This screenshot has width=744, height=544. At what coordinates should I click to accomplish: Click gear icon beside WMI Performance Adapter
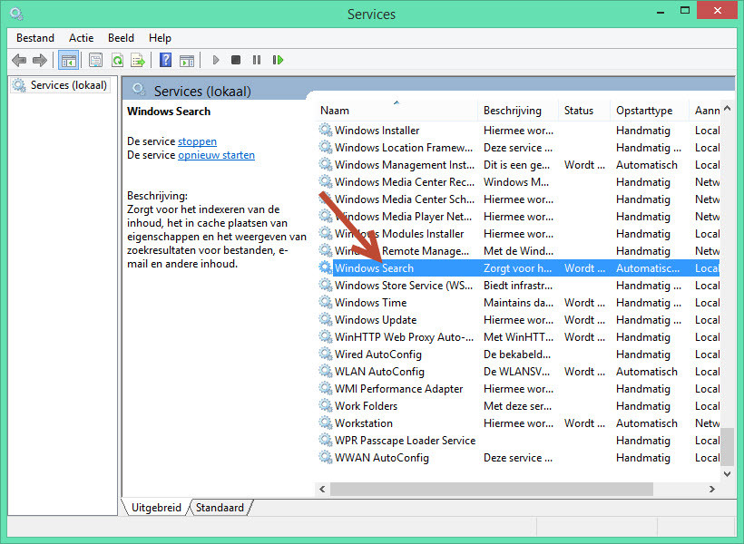326,388
